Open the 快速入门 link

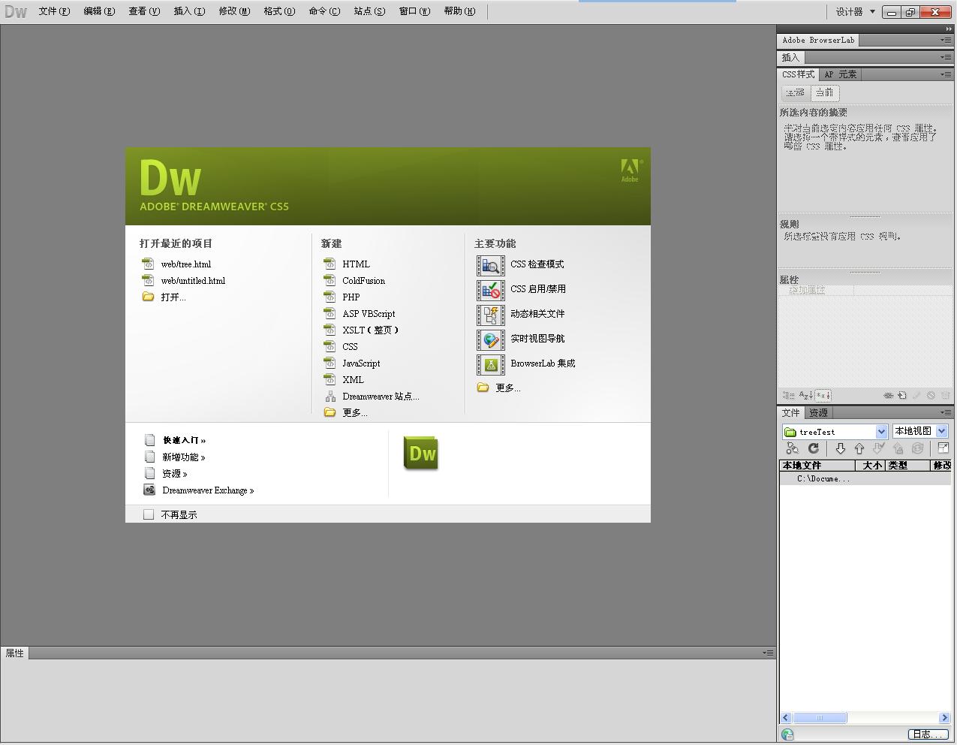point(184,440)
